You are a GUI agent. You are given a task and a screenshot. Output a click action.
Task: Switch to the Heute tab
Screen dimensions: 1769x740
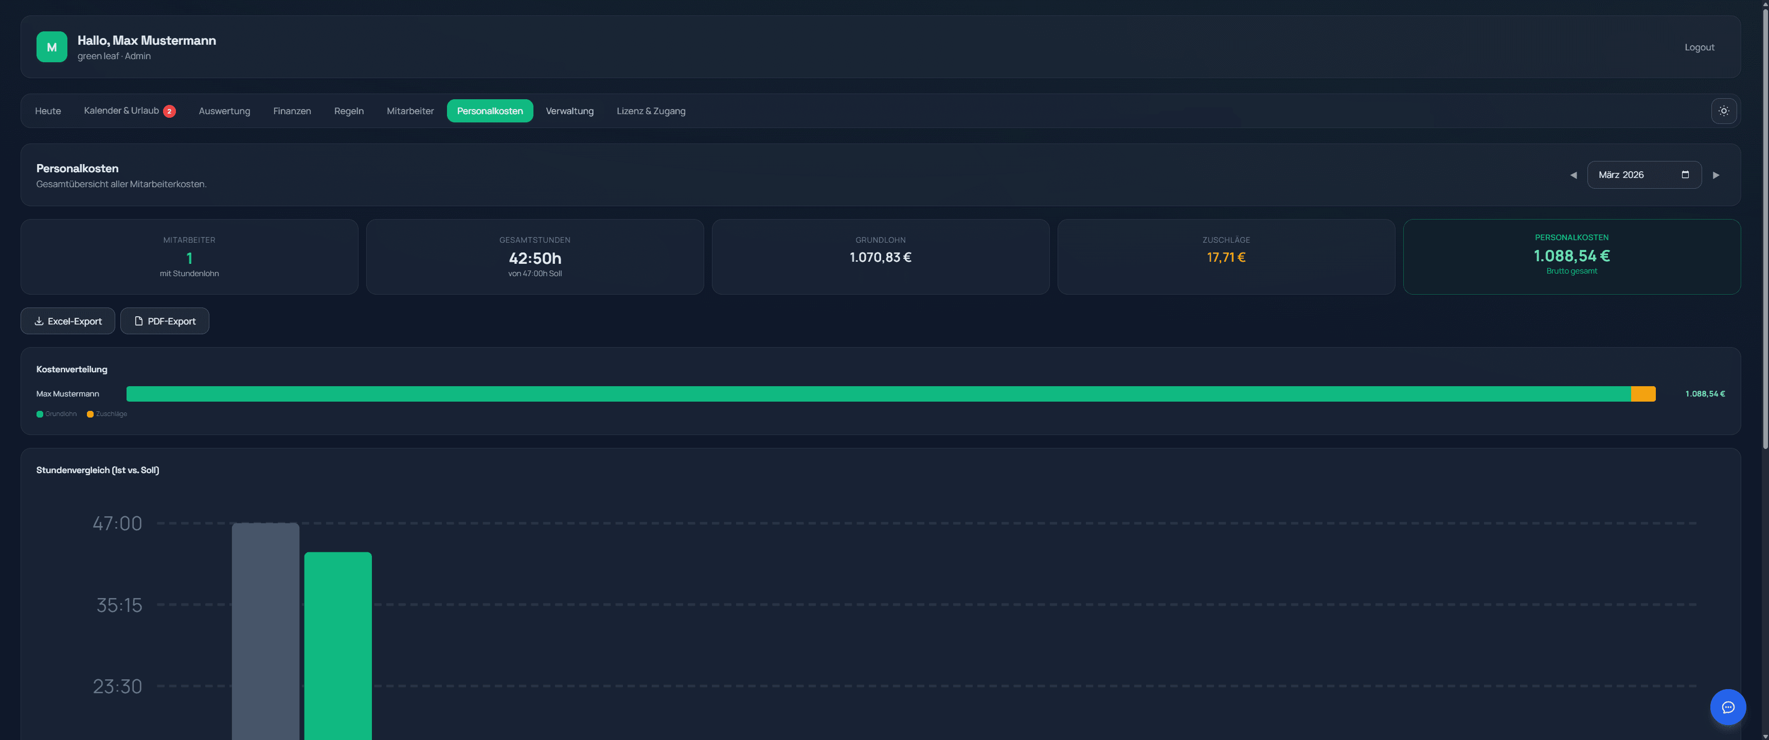pos(48,111)
